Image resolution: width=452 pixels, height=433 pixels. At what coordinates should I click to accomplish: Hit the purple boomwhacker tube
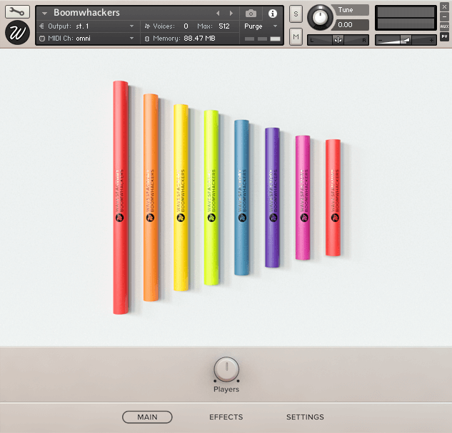pyautogui.click(x=272, y=198)
